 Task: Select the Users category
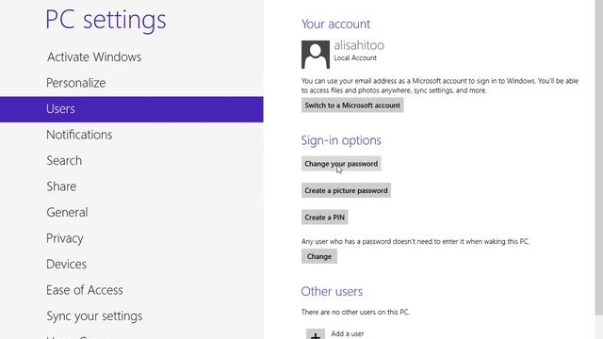click(132, 109)
